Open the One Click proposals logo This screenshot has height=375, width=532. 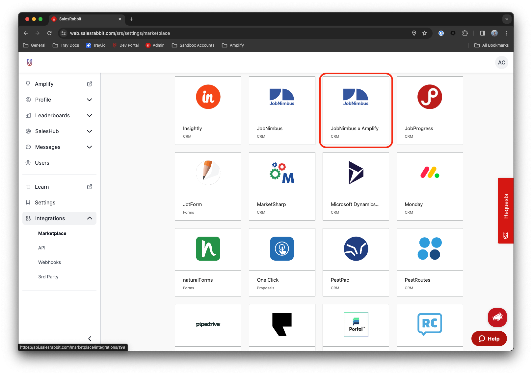coord(282,249)
